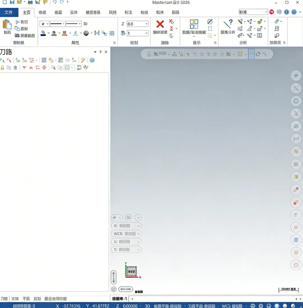Click the wireframe color swatch
Screen dimensions: 303x308
43,33
